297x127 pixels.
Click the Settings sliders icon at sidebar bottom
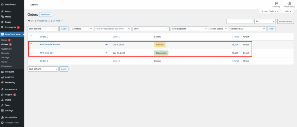(x=2, y=111)
